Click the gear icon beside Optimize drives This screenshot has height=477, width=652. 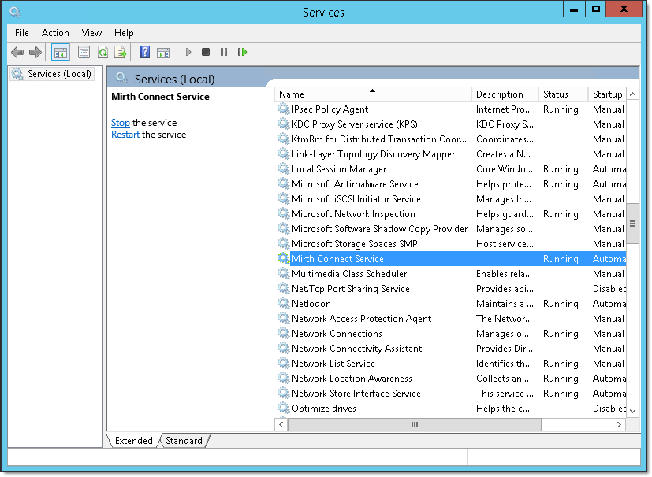pyautogui.click(x=284, y=408)
